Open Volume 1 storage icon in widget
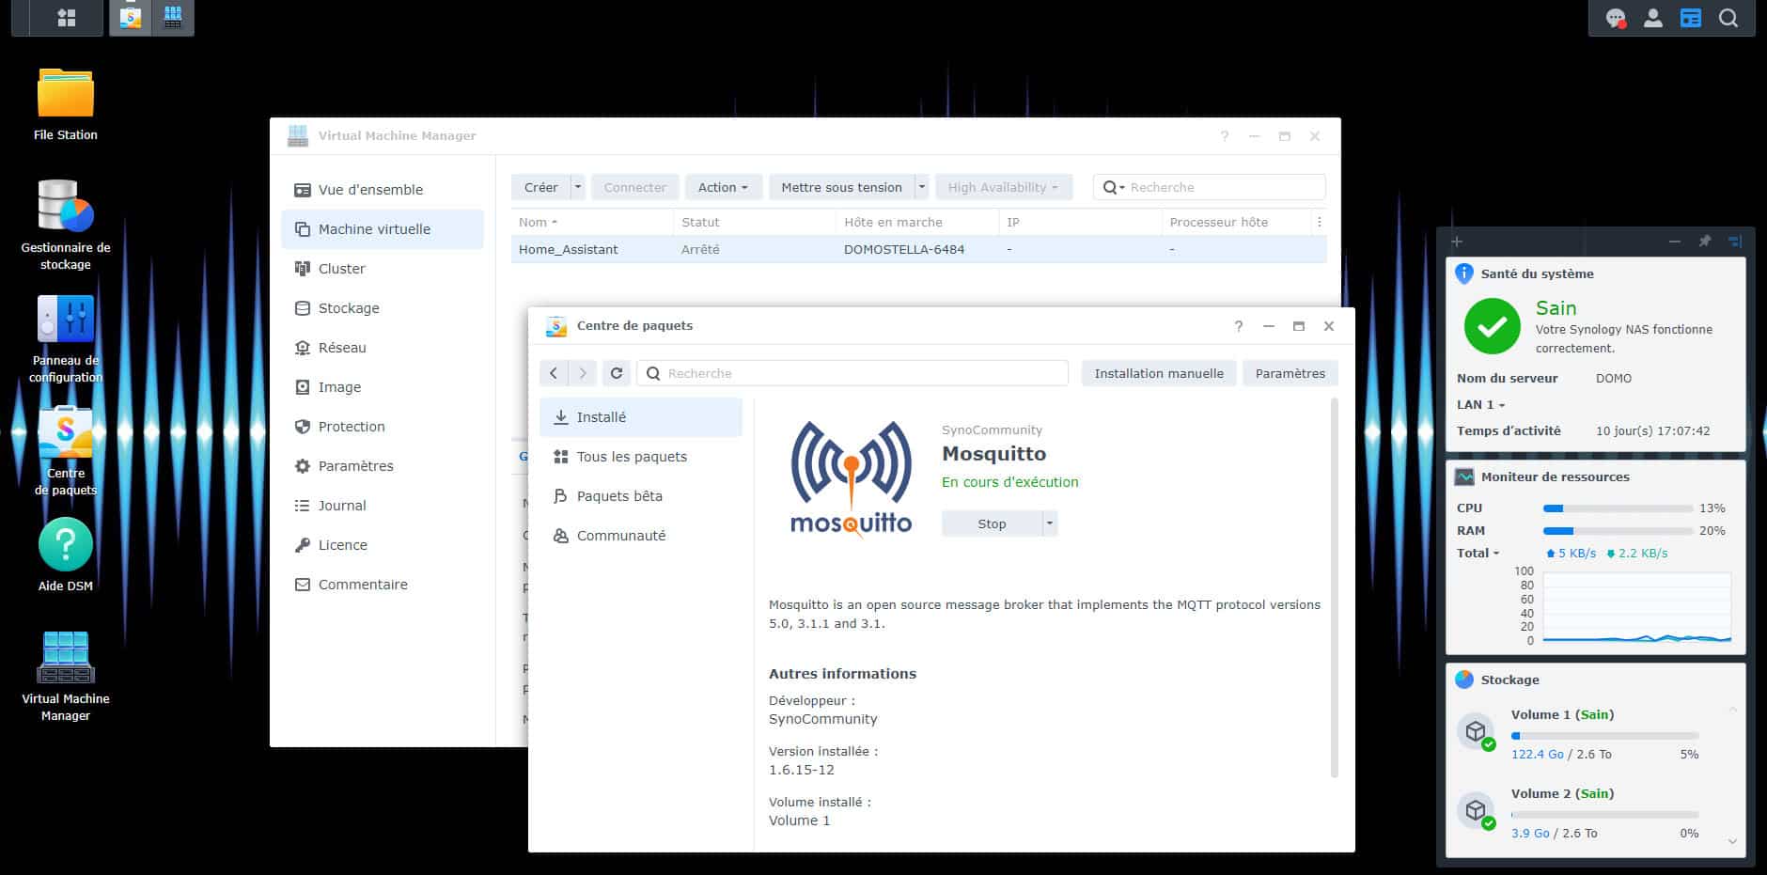 pos(1477,731)
